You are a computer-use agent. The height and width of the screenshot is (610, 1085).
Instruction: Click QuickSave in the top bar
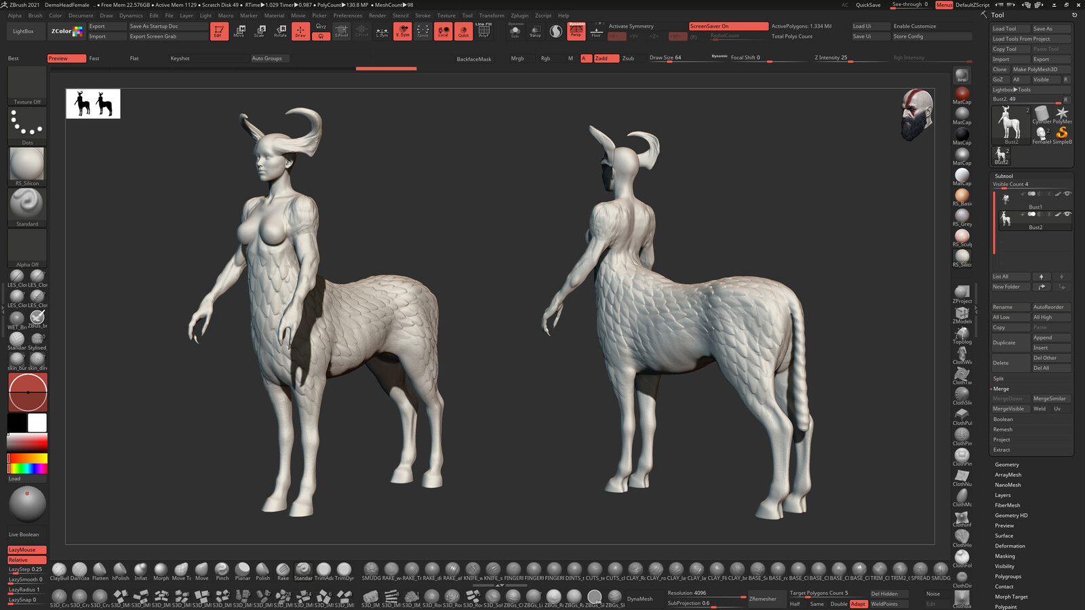868,5
